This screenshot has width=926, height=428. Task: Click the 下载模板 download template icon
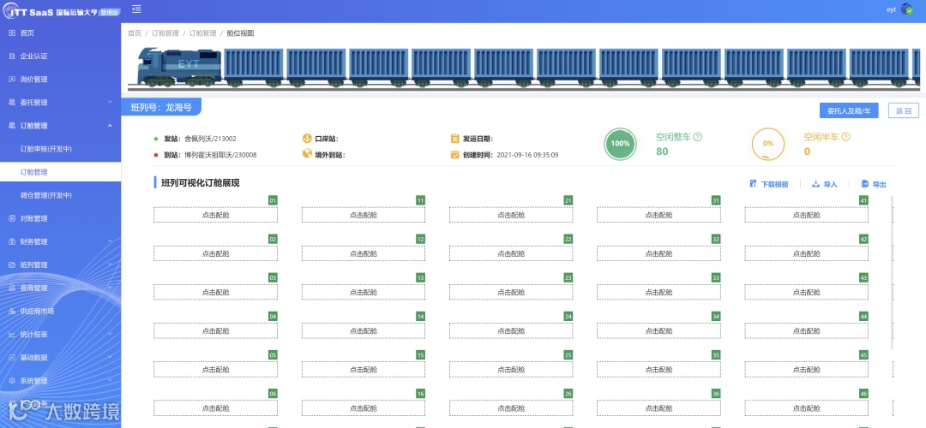753,184
